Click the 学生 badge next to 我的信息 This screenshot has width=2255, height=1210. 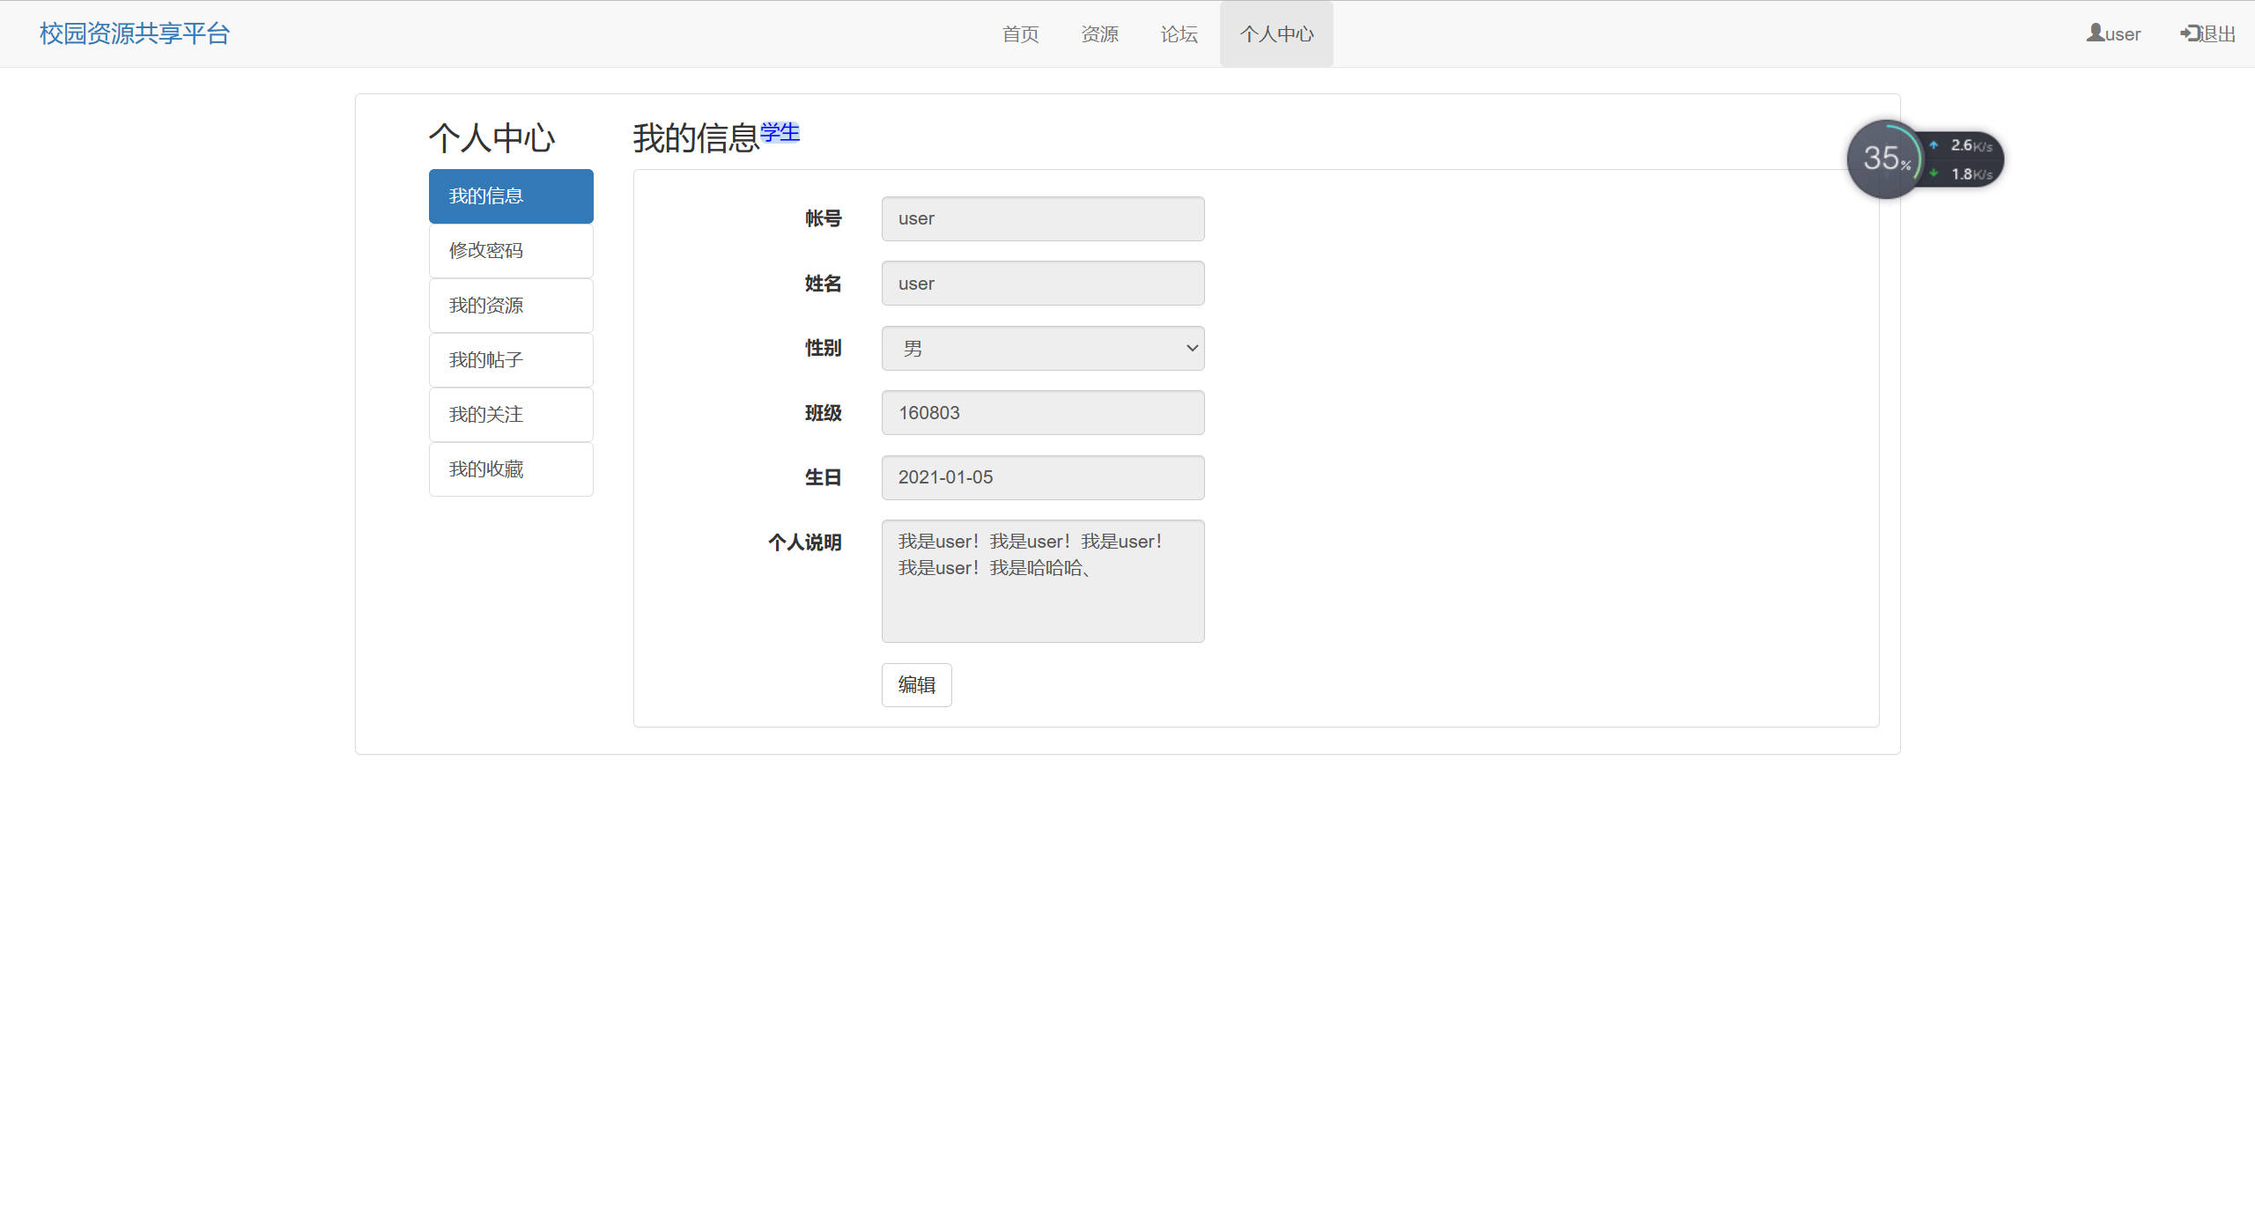point(779,132)
